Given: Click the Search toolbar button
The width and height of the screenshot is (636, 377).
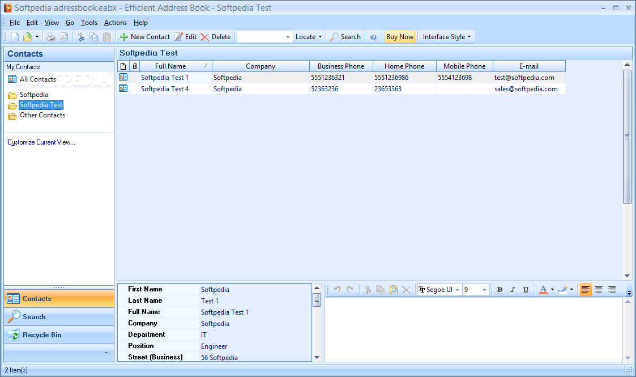Looking at the screenshot, I should [x=345, y=37].
